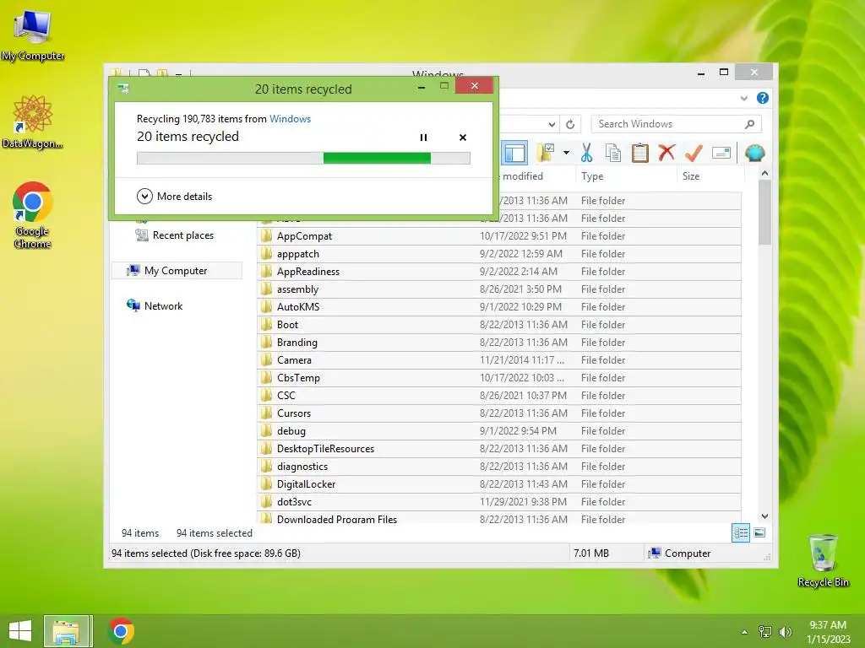Select the AppReadiness folder
The height and width of the screenshot is (648, 865).
499,271
